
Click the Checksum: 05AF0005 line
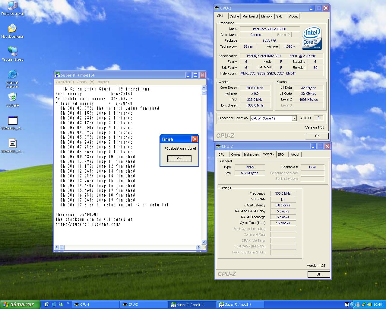pyautogui.click(x=77, y=215)
